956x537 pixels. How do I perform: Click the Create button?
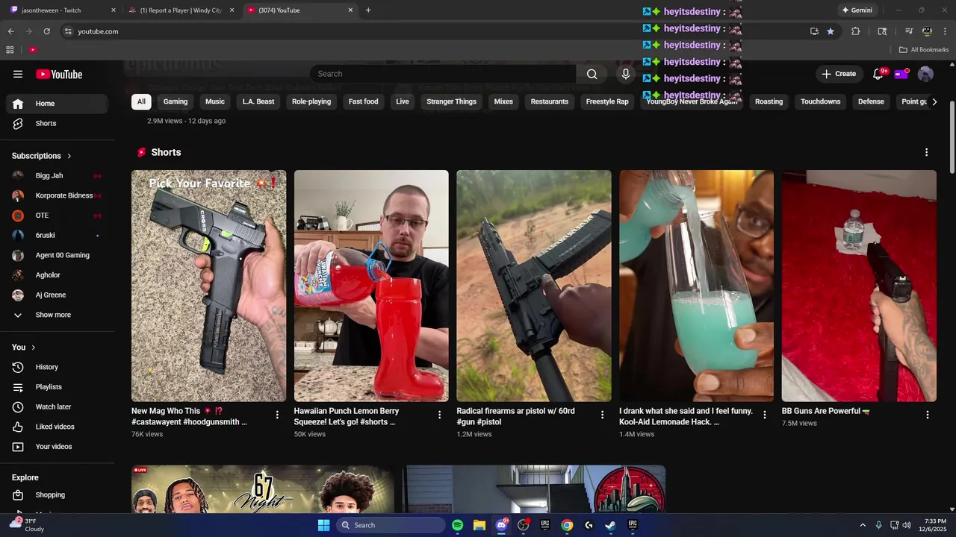[839, 74]
